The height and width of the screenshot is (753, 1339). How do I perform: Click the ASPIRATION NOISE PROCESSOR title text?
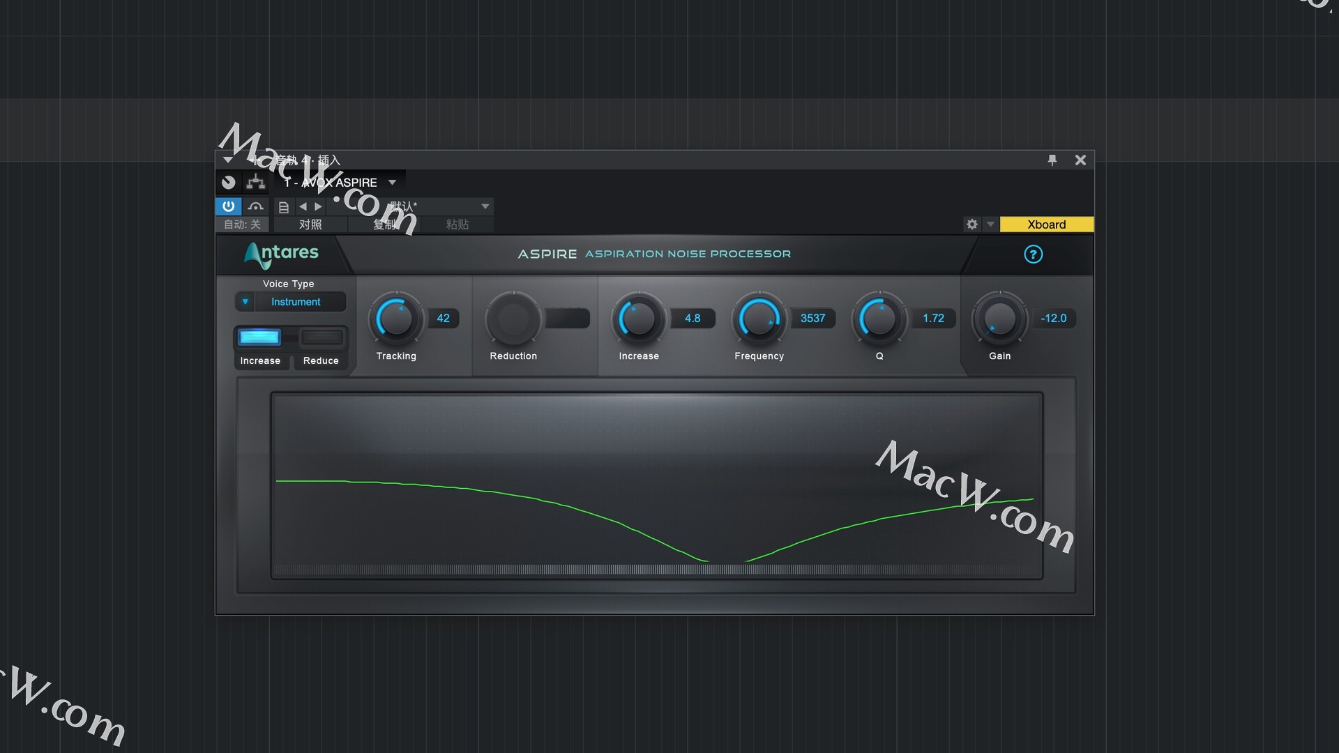click(x=688, y=254)
